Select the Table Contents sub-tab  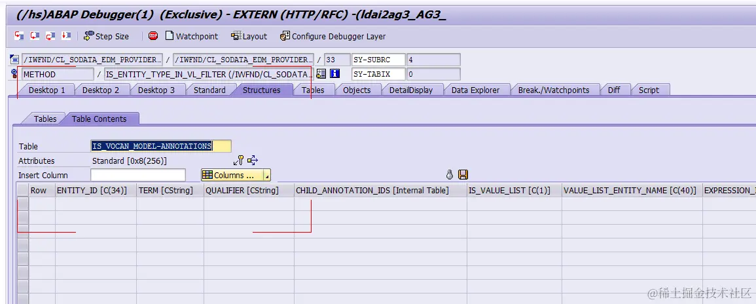[99, 119]
